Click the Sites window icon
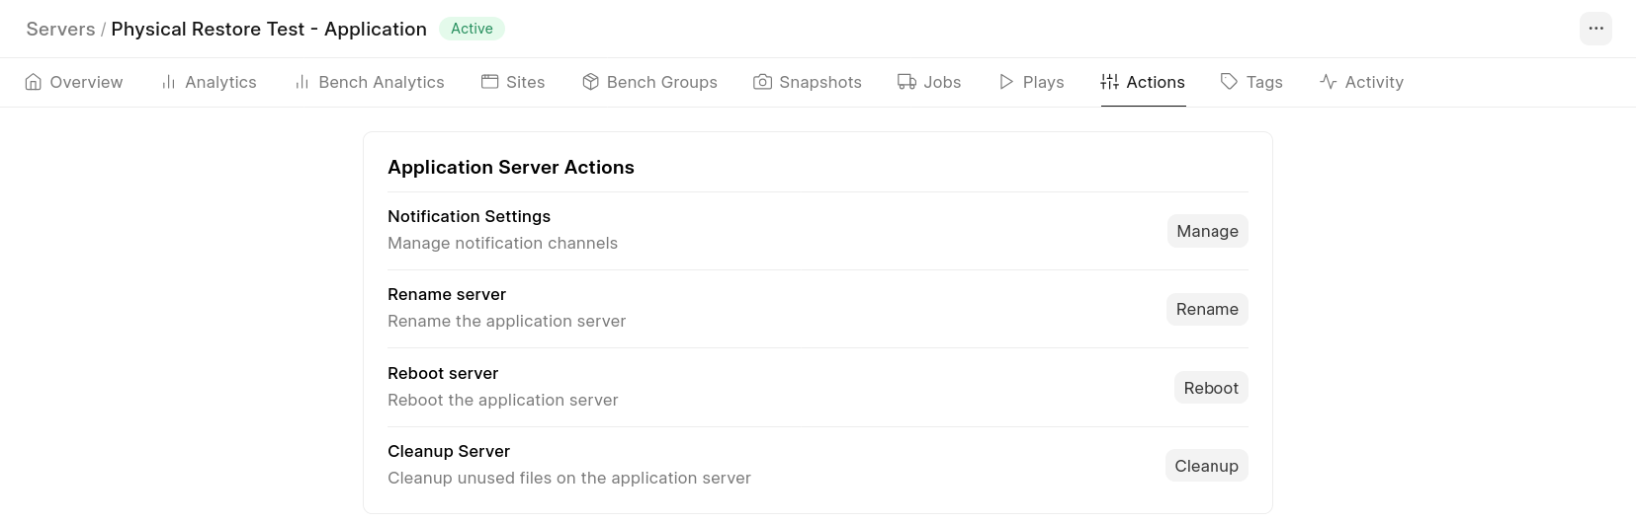Screen dimensions: 1637x524 click(489, 82)
